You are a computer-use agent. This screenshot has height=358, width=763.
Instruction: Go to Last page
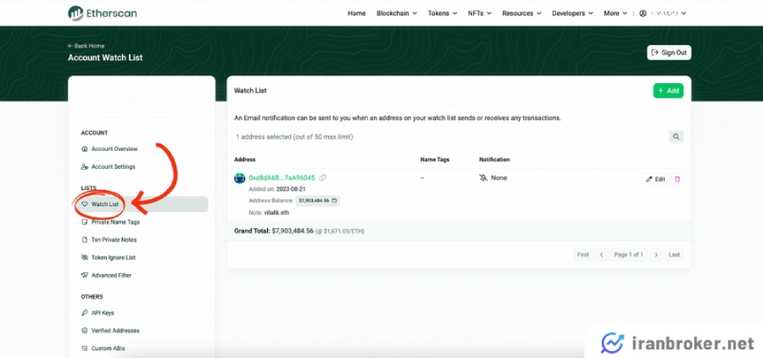(674, 255)
